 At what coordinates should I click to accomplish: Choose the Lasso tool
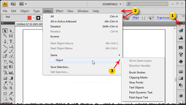[x=11, y=36]
